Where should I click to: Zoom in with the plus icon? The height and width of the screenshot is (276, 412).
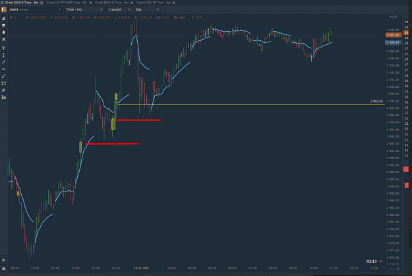tap(398, 269)
